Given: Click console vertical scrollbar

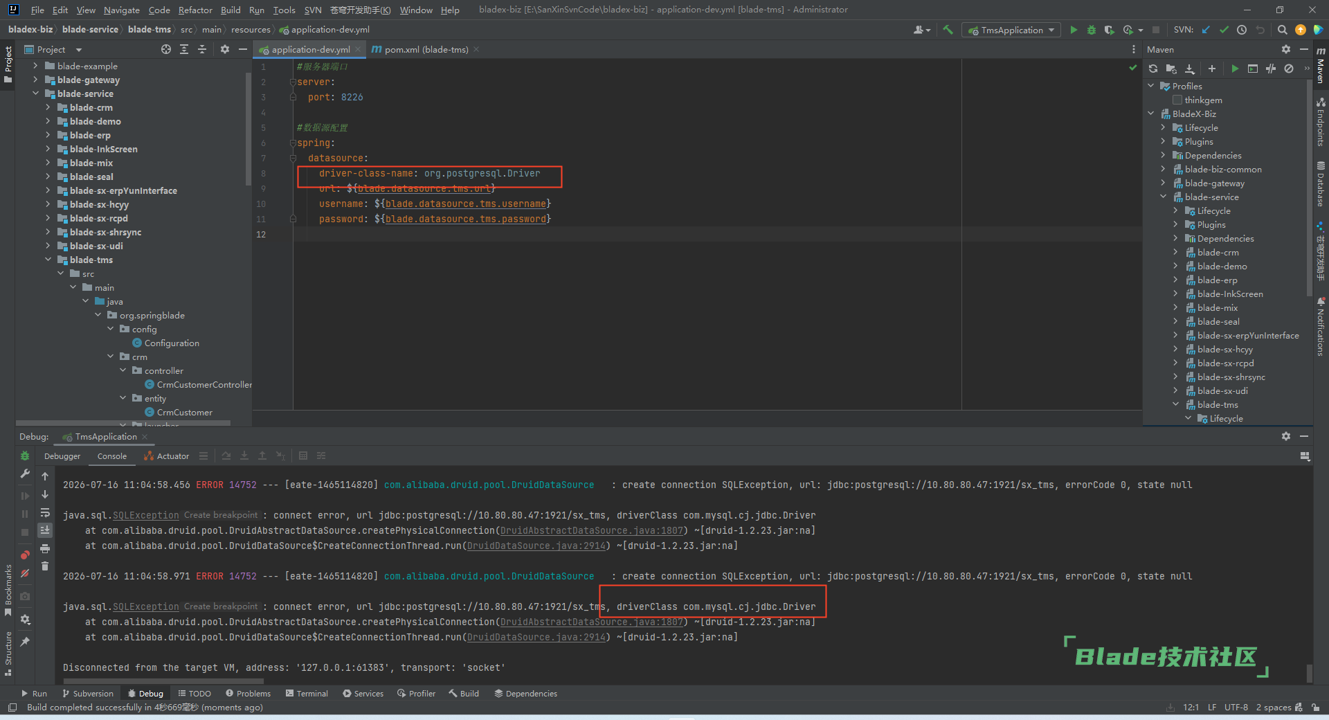Looking at the screenshot, I should pos(1309,672).
